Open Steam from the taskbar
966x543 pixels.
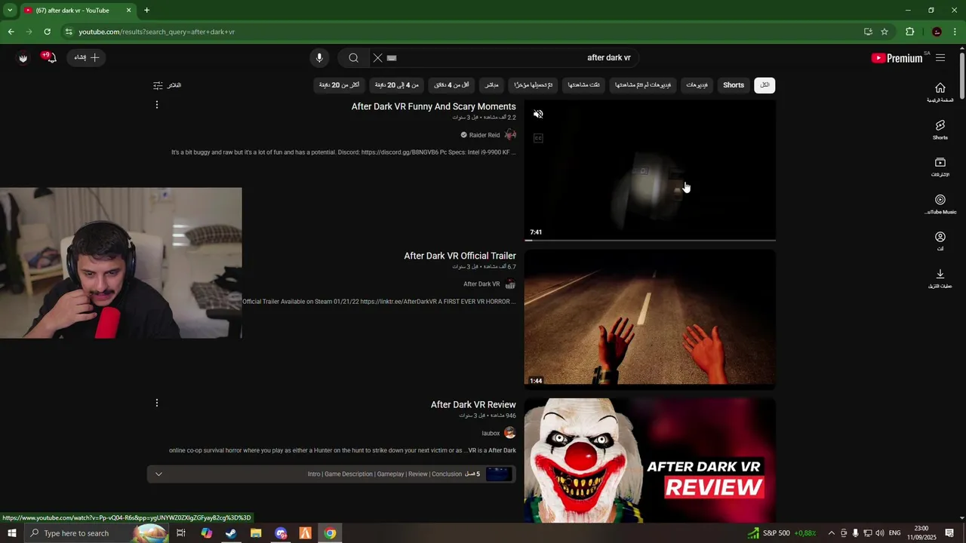(x=231, y=533)
